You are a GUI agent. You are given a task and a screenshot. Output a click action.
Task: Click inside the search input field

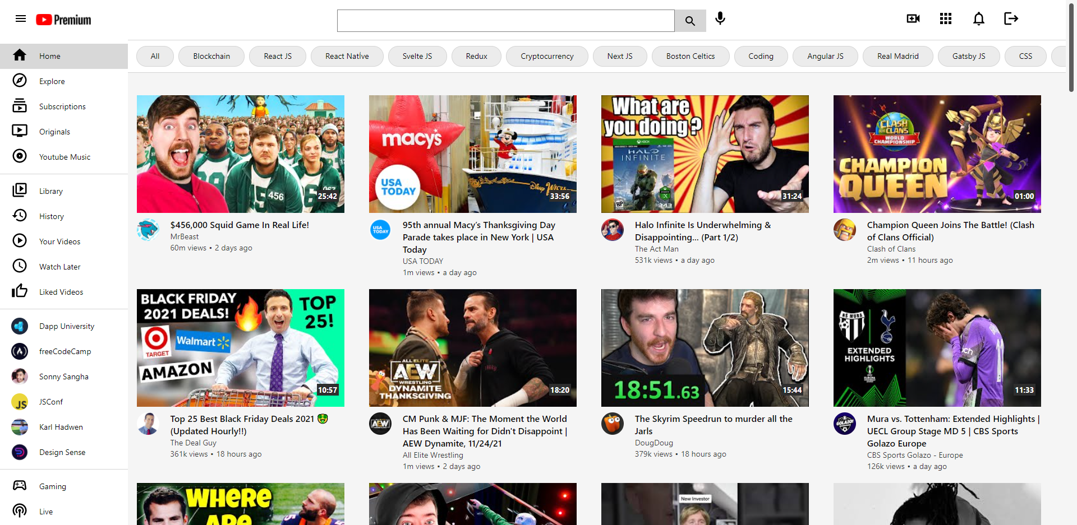point(505,20)
